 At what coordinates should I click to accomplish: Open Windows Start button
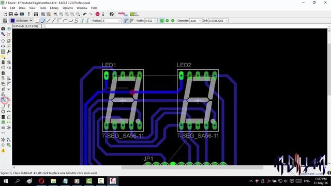(x=6, y=181)
